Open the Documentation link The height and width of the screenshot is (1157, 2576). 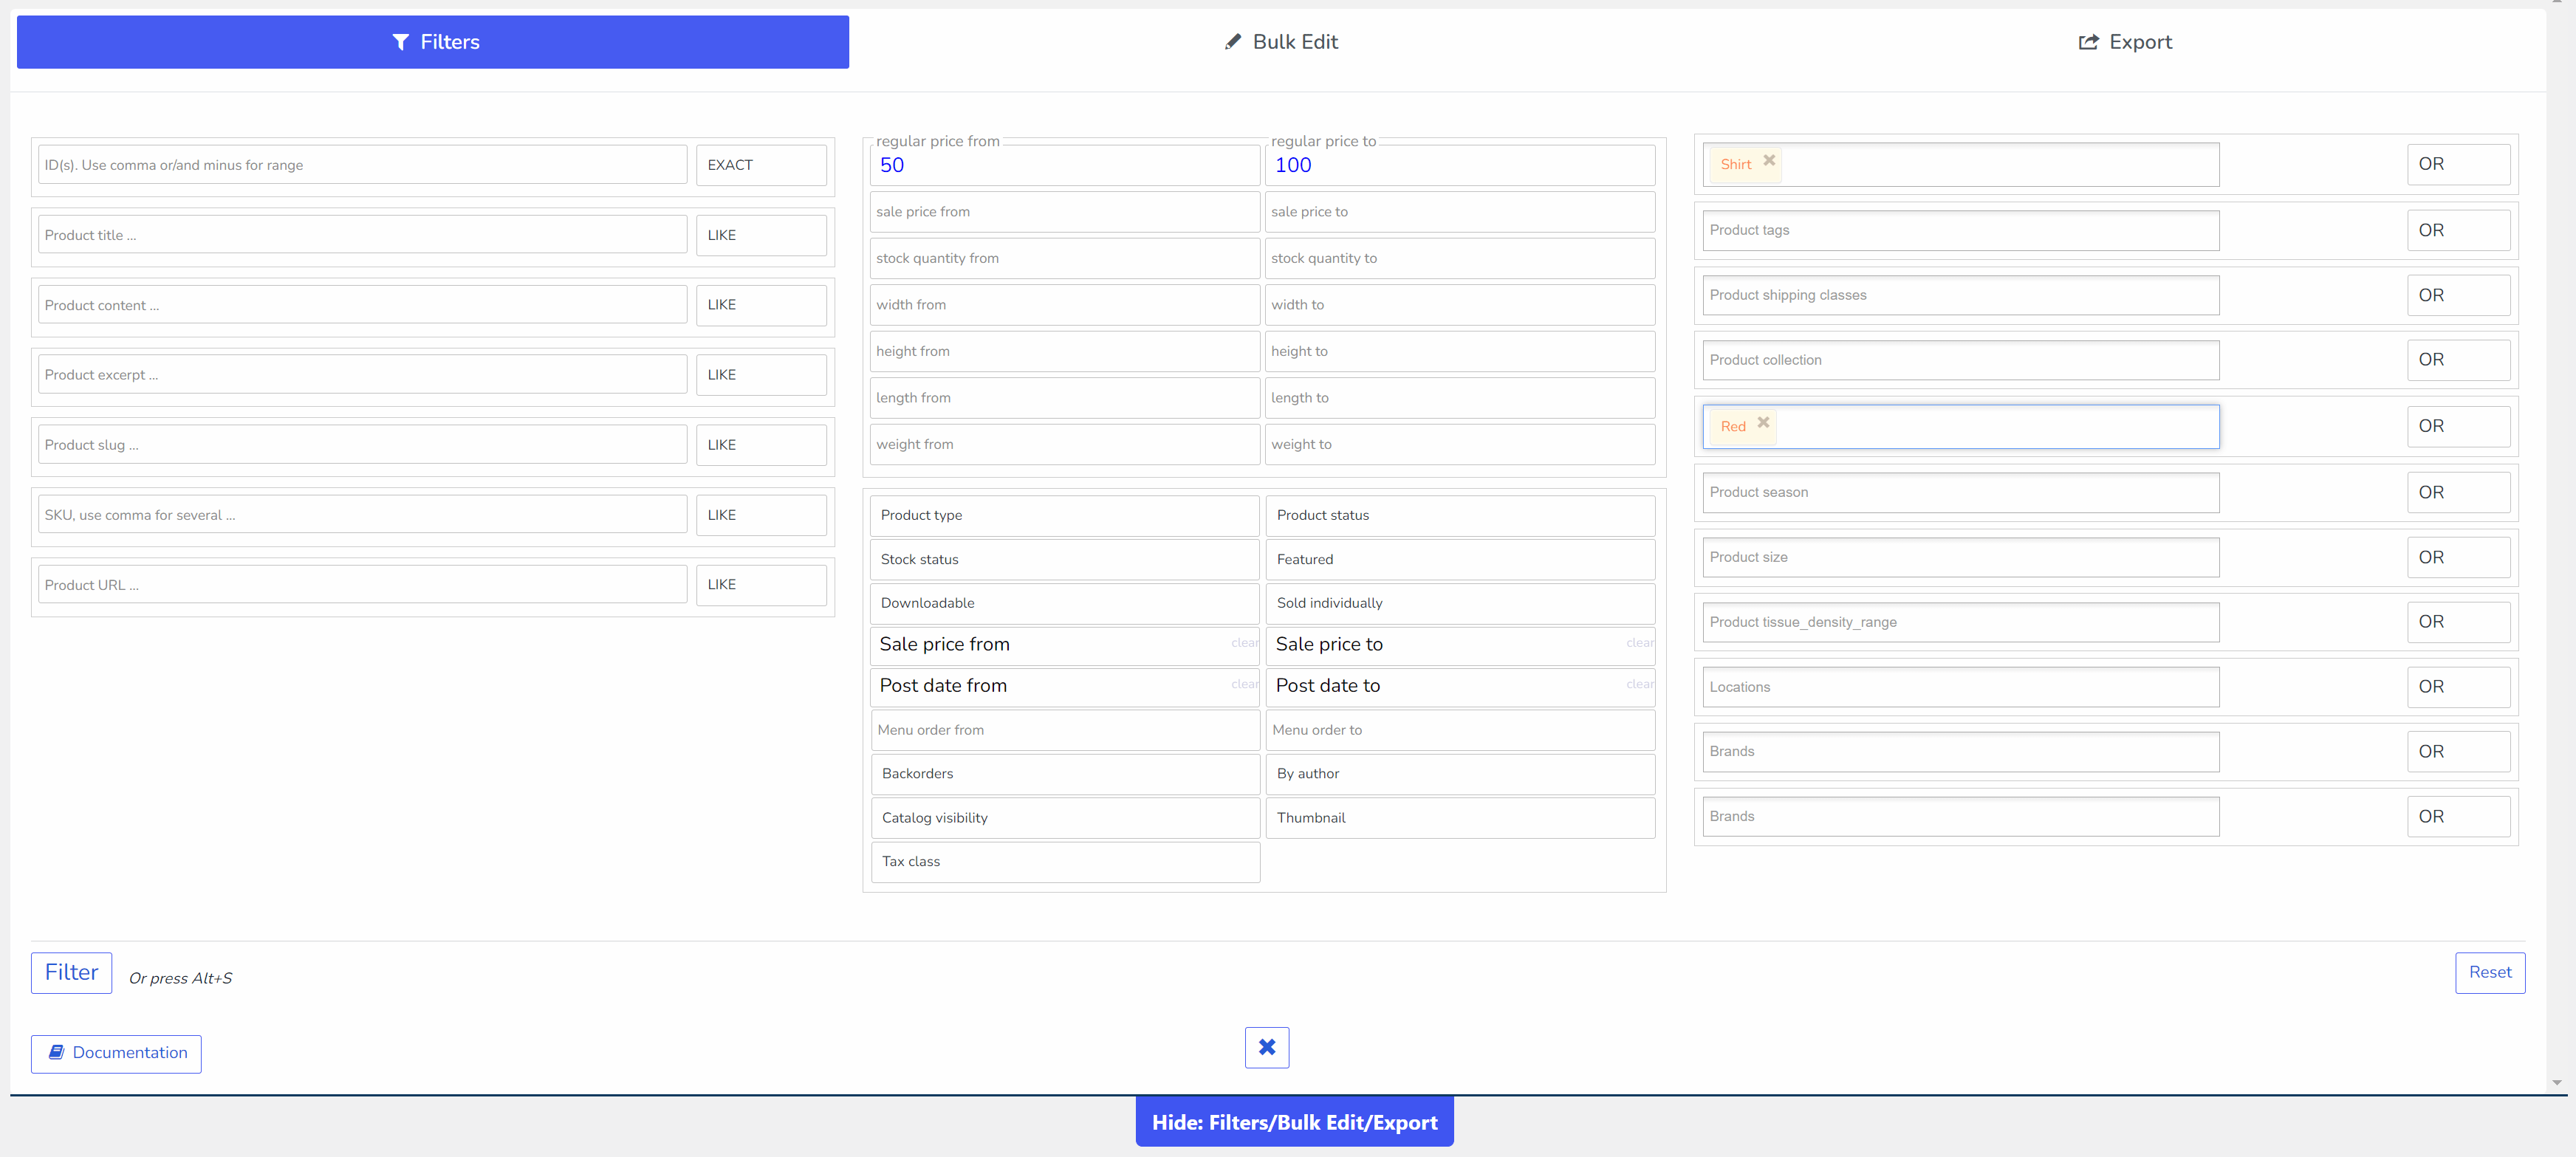(x=116, y=1053)
